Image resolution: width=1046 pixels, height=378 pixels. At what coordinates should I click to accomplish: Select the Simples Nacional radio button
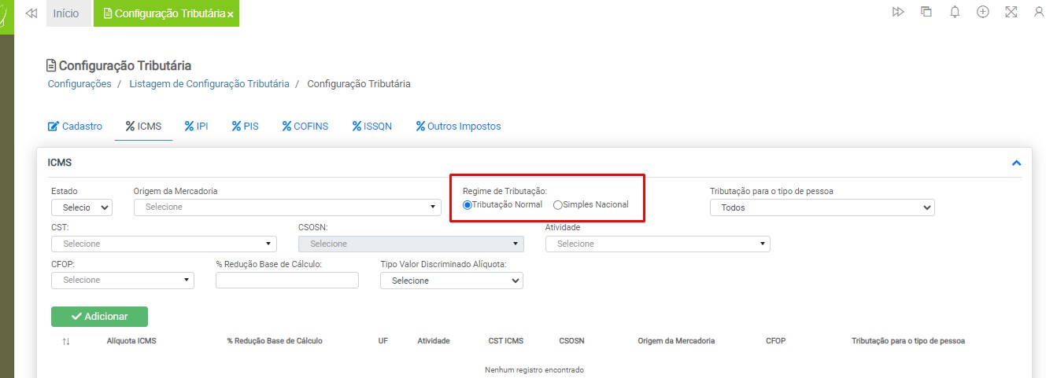tap(558, 205)
